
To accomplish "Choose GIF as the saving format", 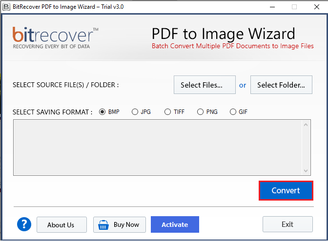I will (x=233, y=112).
